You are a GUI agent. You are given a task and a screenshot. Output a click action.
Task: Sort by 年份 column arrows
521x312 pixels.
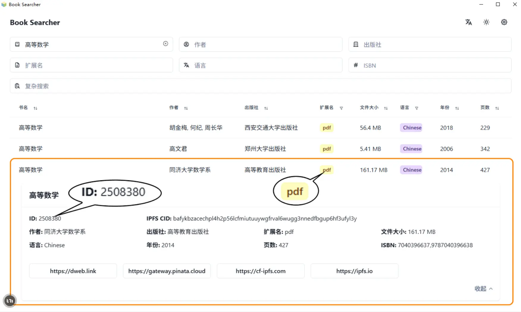click(457, 108)
